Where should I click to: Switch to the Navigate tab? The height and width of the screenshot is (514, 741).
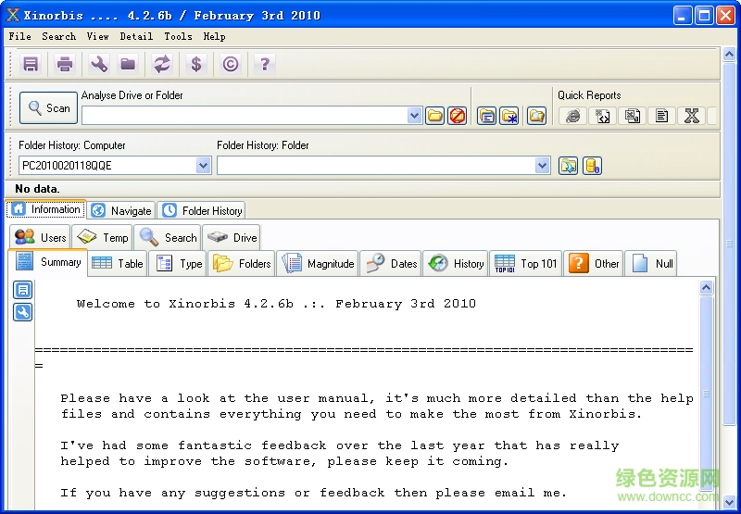pyautogui.click(x=121, y=211)
